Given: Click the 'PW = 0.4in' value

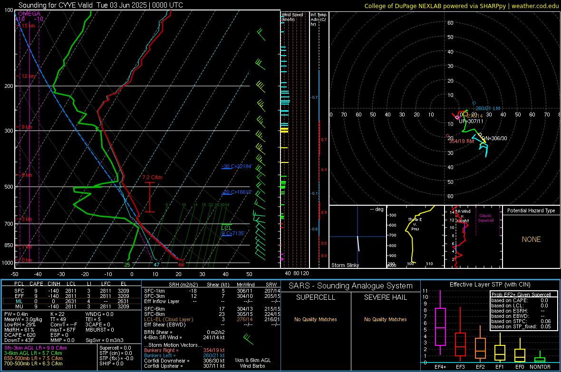Looking at the screenshot, I should [16, 314].
